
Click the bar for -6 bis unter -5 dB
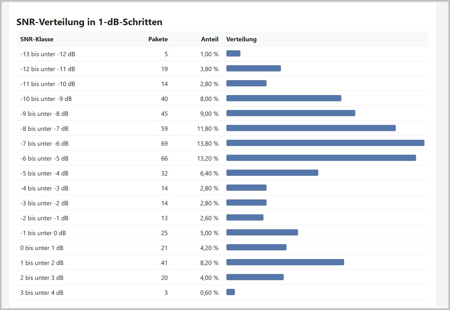[321, 158]
